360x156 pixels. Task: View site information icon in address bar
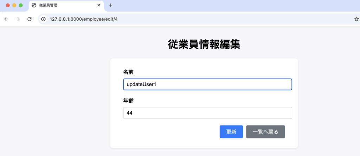(x=44, y=19)
